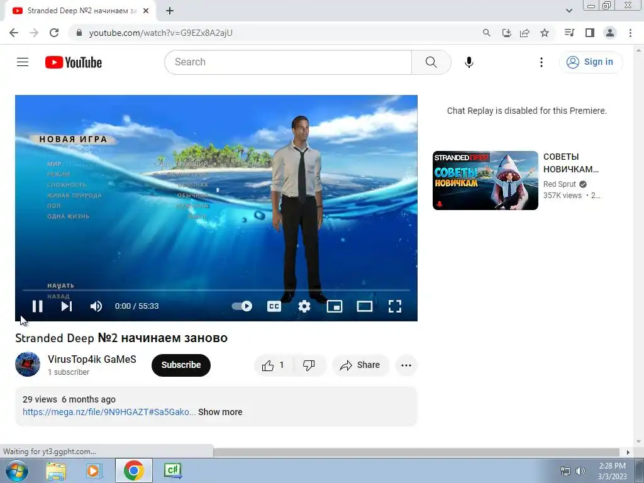Open Windows Explorer from the taskbar
644x483 pixels.
point(56,470)
